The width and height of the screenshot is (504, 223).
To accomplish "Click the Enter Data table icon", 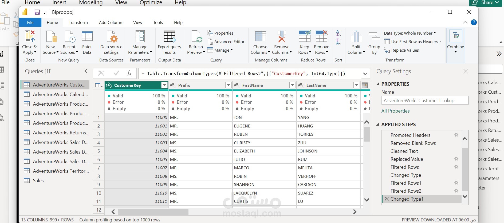I will coord(87,36).
